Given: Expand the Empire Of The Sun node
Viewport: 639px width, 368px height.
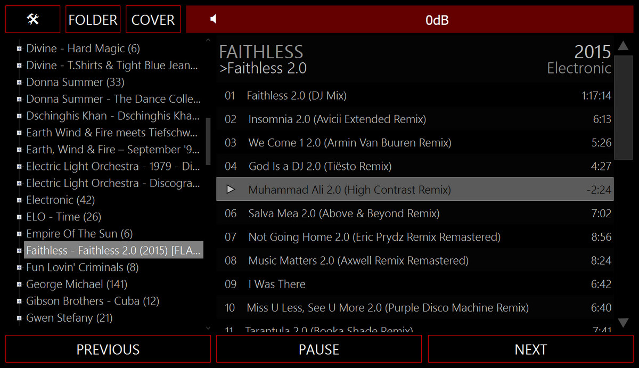Looking at the screenshot, I should pos(19,234).
